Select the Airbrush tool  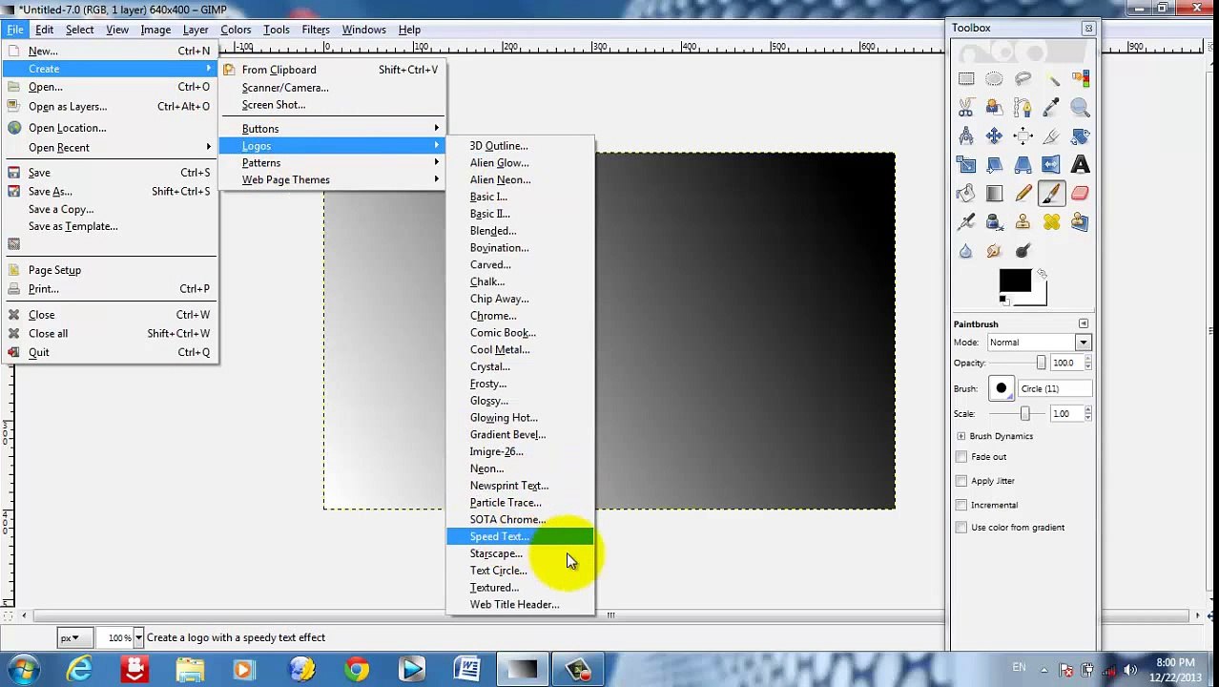pos(966,222)
